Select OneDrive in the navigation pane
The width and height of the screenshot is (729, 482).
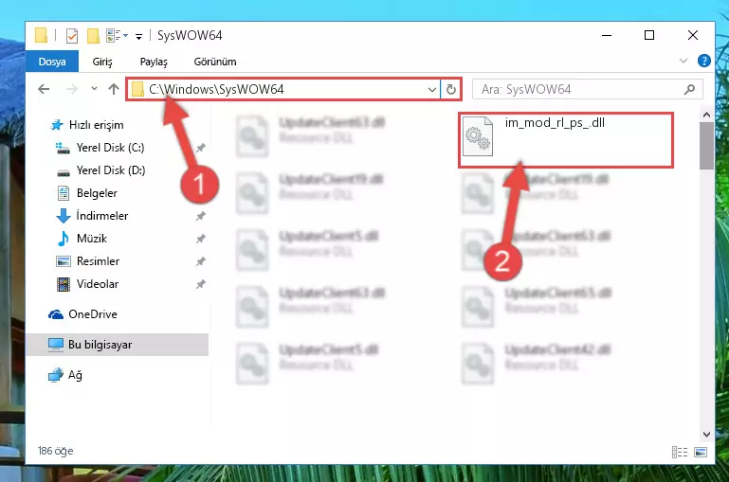point(93,314)
